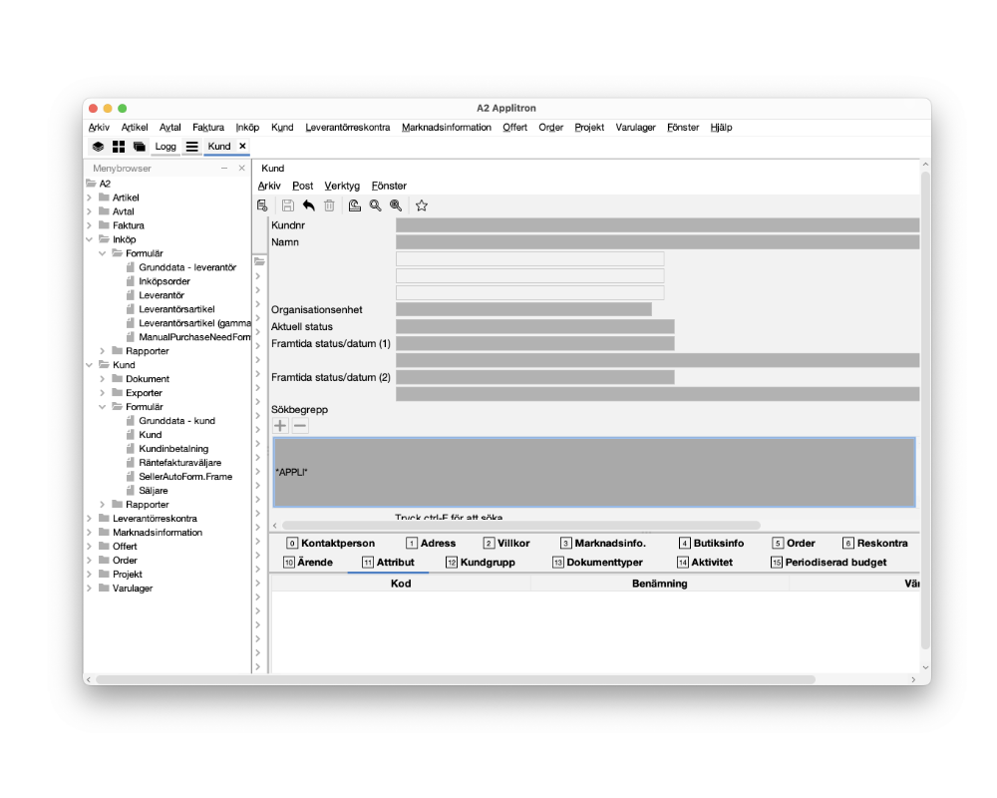
Task: Select Kundinbetalning in the tree
Action: 173,449
